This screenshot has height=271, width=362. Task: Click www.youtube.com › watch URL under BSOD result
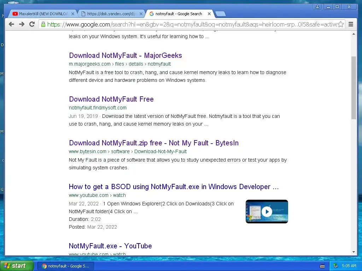click(x=97, y=195)
